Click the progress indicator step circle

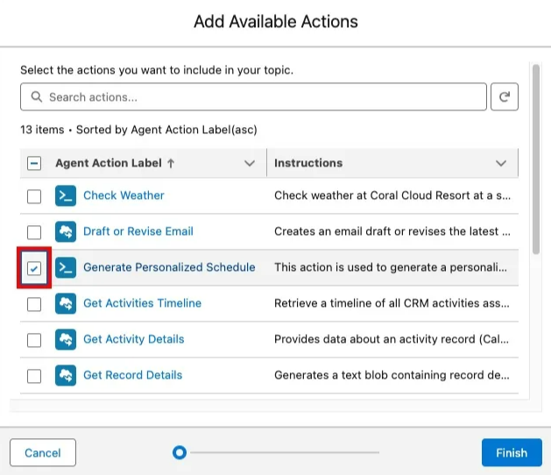click(180, 452)
